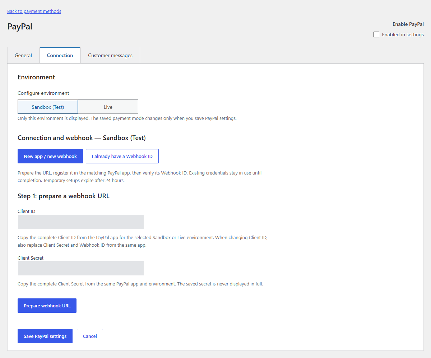Save PayPal settings

point(45,336)
